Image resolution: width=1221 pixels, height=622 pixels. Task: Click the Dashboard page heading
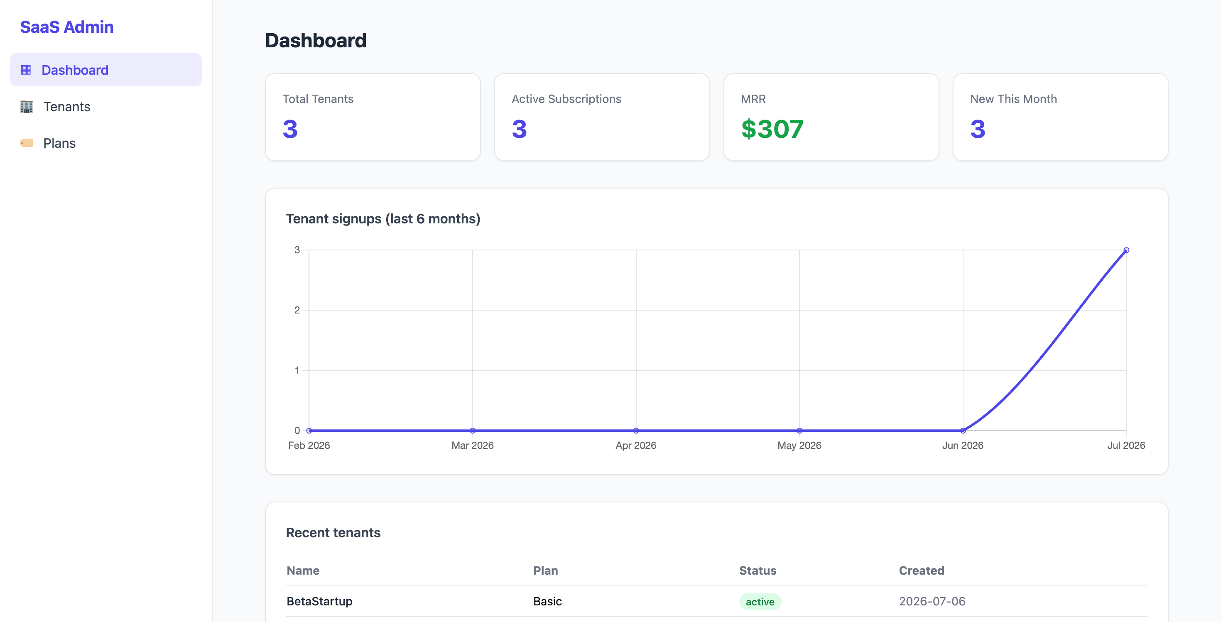[x=316, y=40]
